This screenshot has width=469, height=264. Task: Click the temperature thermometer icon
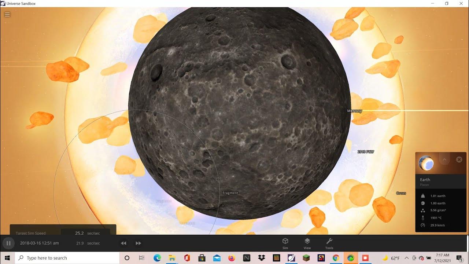[x=423, y=218]
